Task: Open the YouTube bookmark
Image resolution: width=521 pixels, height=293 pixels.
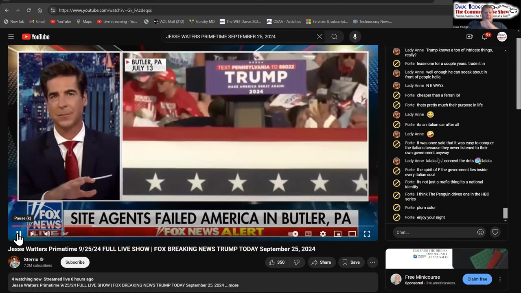Action: tap(61, 22)
